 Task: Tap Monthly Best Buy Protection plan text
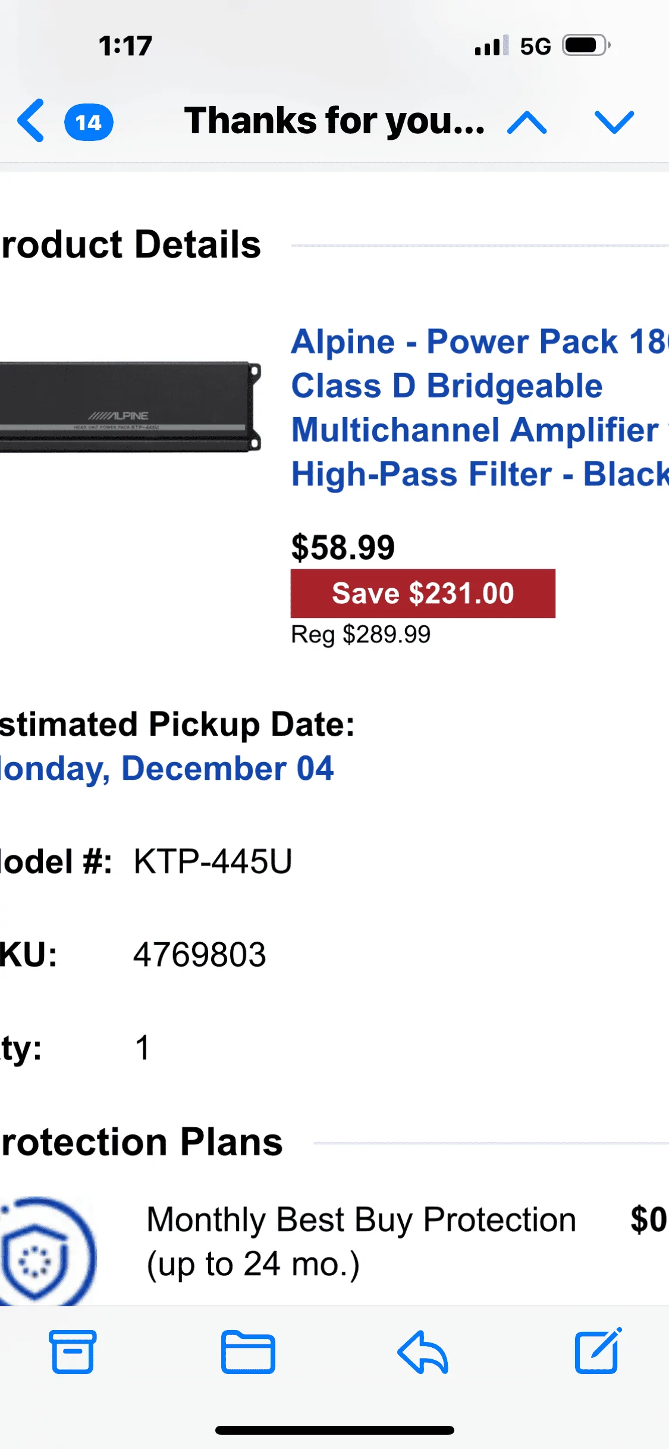[362, 1241]
